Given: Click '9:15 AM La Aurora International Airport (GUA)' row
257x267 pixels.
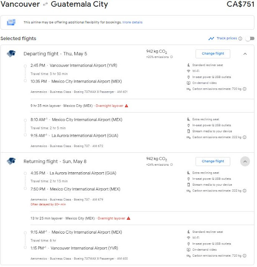Looking at the screenshot, I should pyautogui.click(x=74, y=136).
